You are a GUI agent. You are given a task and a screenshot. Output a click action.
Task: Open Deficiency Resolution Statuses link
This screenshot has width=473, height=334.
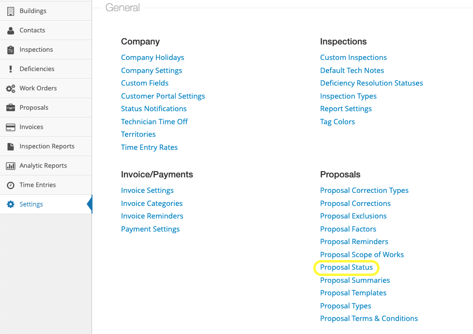pyautogui.click(x=371, y=83)
